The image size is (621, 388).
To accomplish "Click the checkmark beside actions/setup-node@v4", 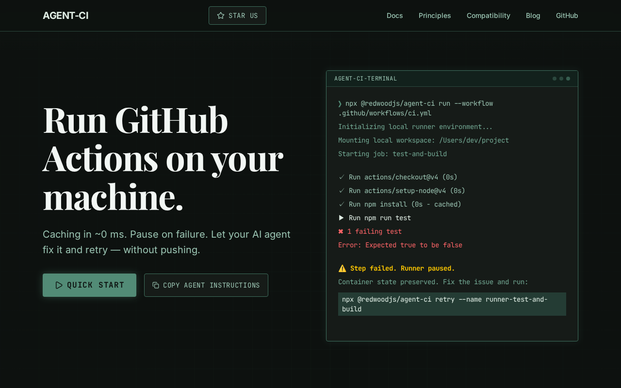I will pyautogui.click(x=342, y=191).
